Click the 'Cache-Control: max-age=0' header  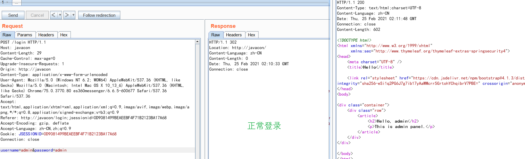click(x=28, y=58)
